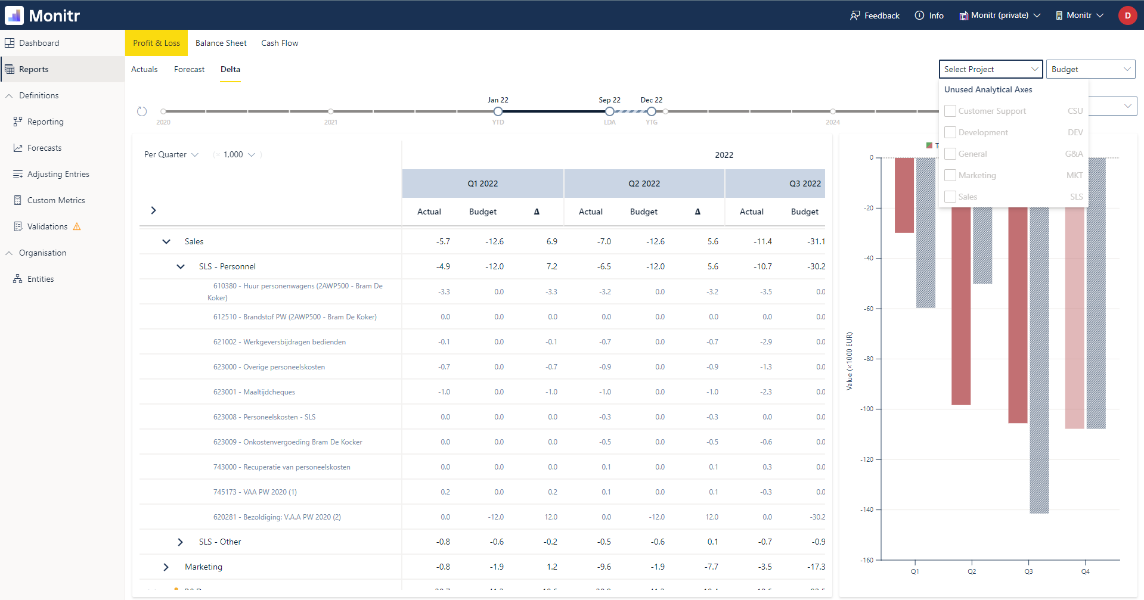Screen dimensions: 1144x600
Task: Select the Dec 22 timeline marker
Action: (651, 111)
